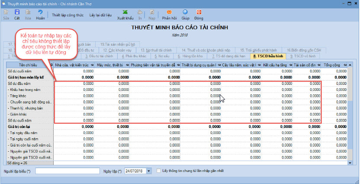Open 14. Thuế và các khoản phải nộp tab
360x184 pixels.
(206, 50)
